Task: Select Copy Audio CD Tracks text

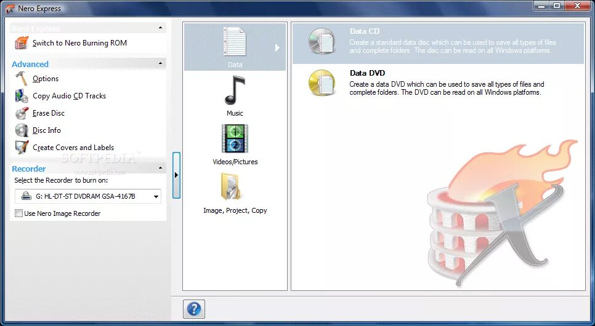Action: (69, 96)
